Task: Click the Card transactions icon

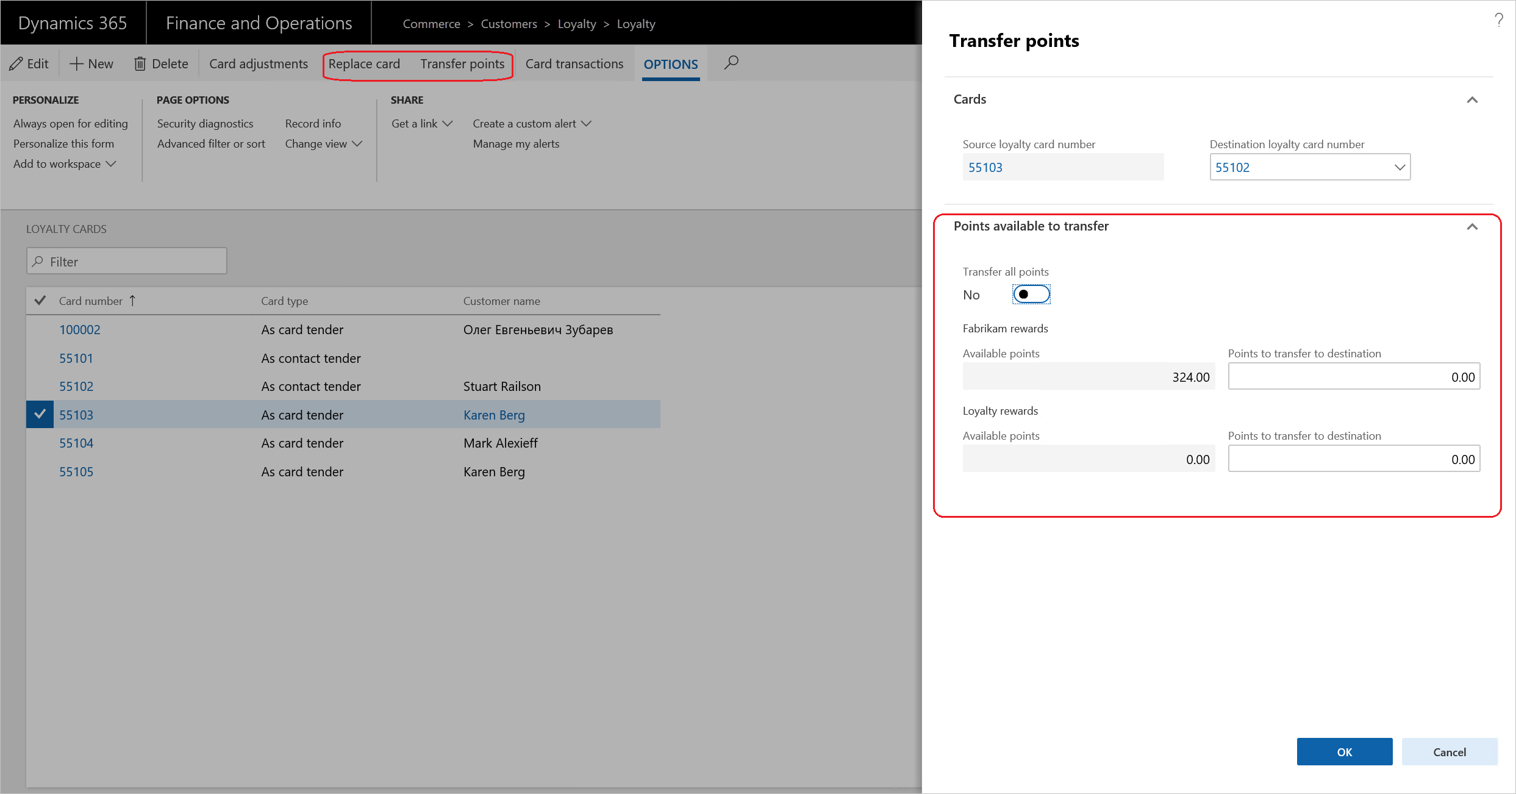Action: 576,63
